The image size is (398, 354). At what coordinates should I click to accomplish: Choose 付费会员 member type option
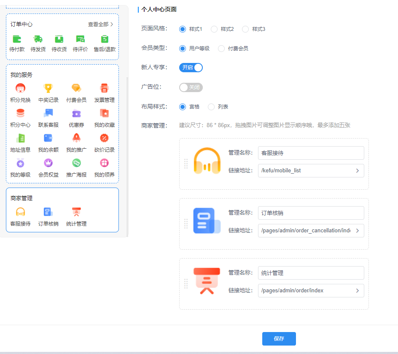(221, 49)
